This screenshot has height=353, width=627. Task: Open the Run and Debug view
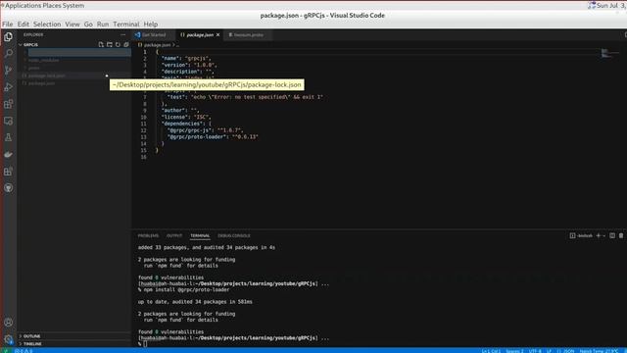pyautogui.click(x=8, y=87)
